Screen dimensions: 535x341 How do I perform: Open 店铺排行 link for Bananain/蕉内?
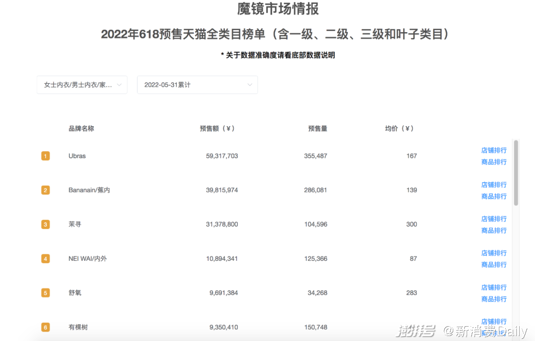click(x=494, y=185)
